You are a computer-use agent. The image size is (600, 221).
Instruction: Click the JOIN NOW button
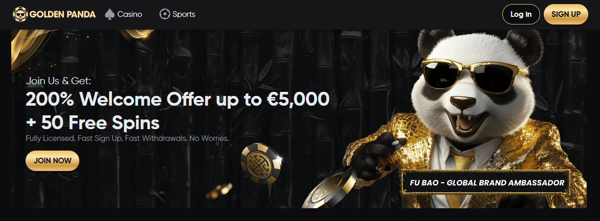click(52, 161)
